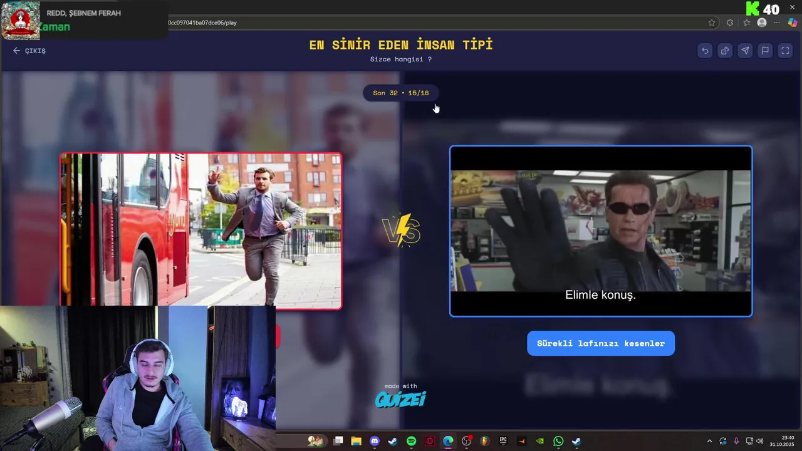The image size is (802, 451).
Task: Pick the man chasing the bus image
Action: click(201, 231)
